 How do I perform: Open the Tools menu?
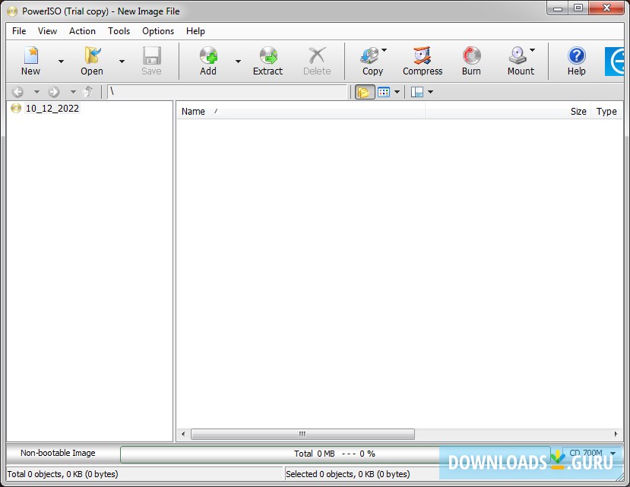pos(119,31)
